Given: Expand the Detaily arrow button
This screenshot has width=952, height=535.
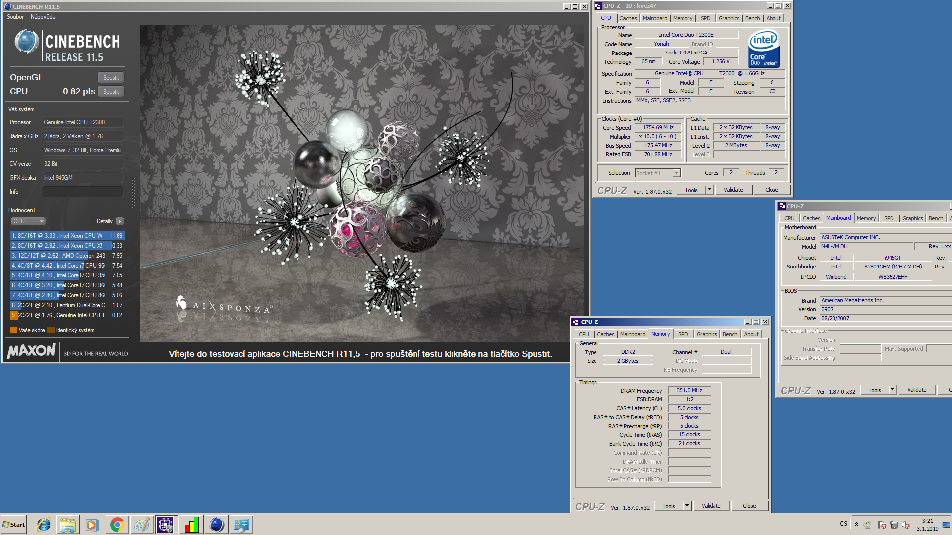Looking at the screenshot, I should [x=120, y=221].
